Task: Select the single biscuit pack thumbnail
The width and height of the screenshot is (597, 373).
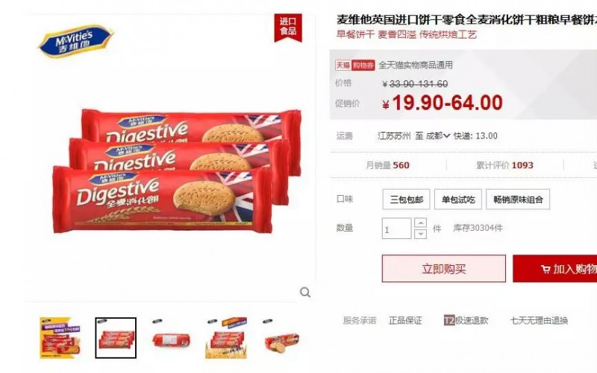Action: pyautogui.click(x=172, y=338)
